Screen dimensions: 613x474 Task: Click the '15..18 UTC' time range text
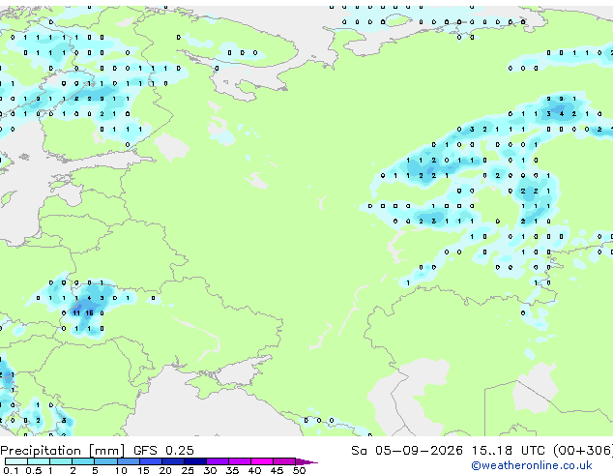[508, 451]
